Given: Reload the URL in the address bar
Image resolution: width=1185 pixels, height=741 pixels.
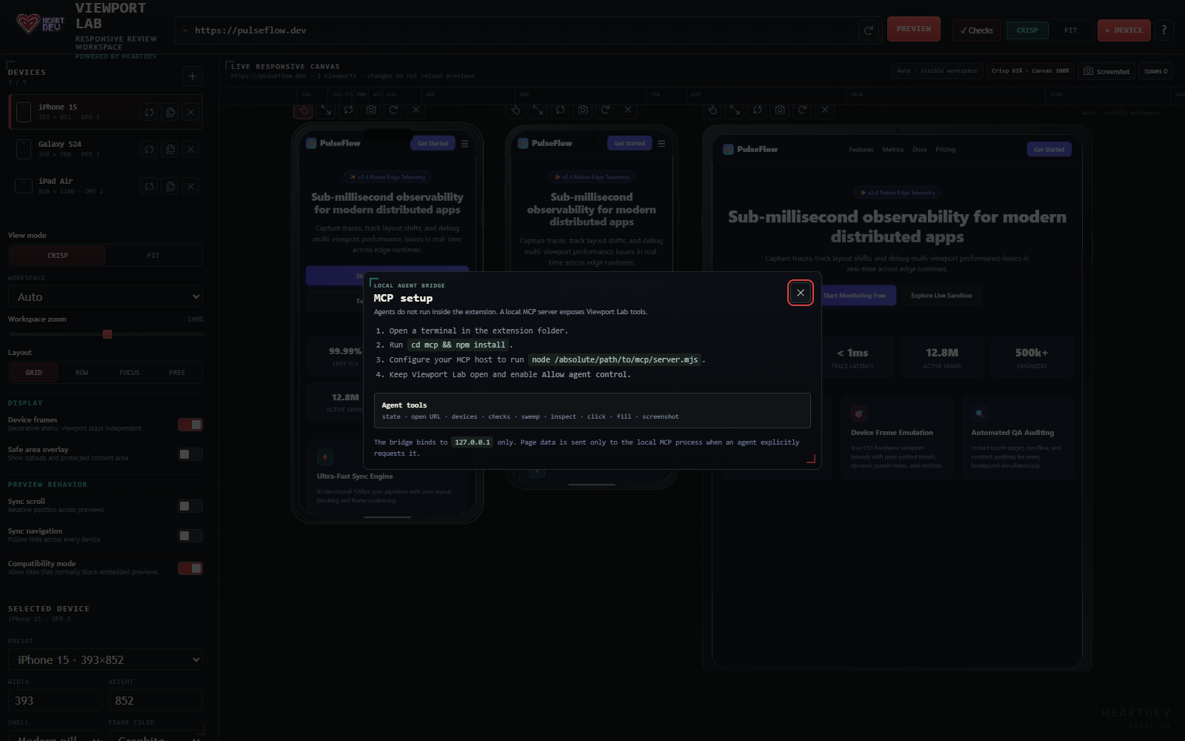Looking at the screenshot, I should [x=868, y=30].
